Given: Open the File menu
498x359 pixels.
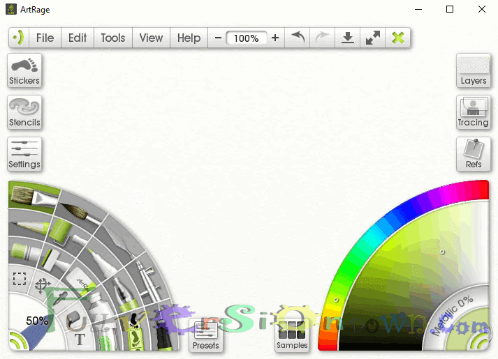Looking at the screenshot, I should click(x=45, y=38).
